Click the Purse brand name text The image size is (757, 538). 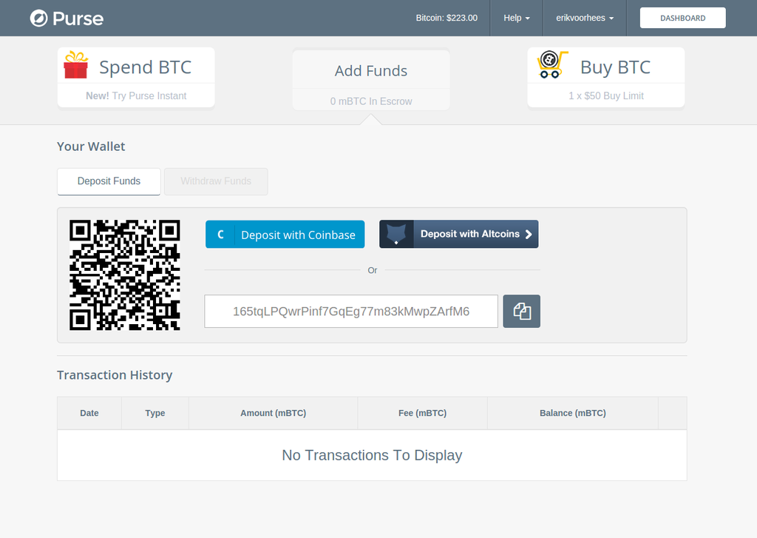coord(78,19)
